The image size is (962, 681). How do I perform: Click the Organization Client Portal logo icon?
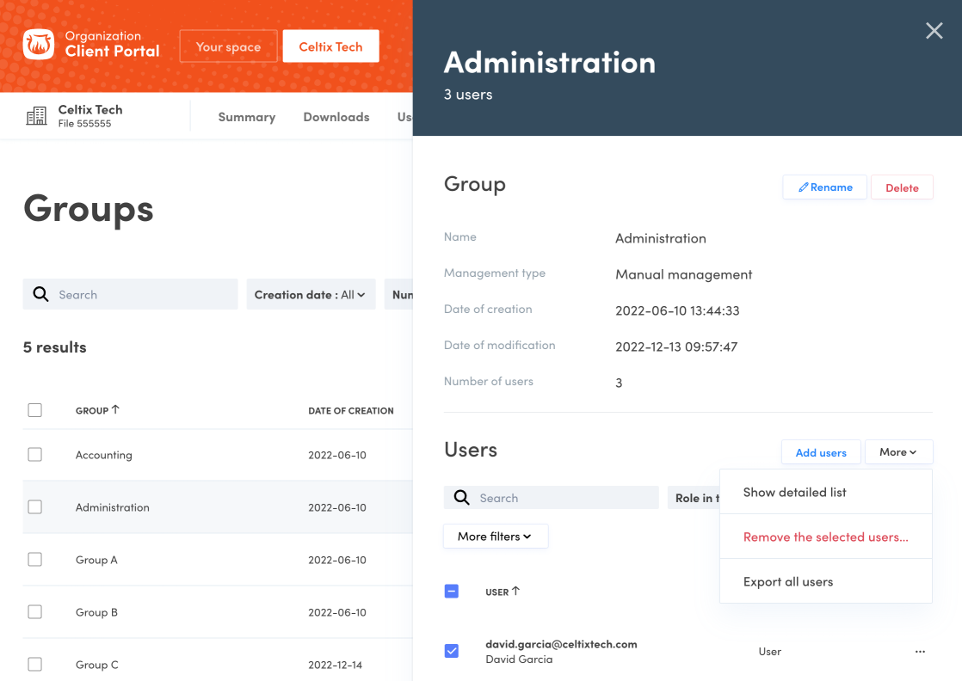[x=38, y=46]
